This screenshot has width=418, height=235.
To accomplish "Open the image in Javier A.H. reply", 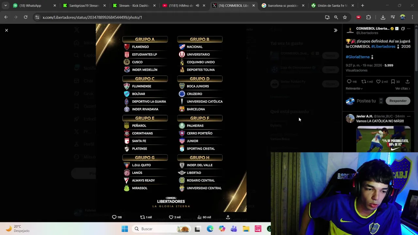I will [383, 139].
